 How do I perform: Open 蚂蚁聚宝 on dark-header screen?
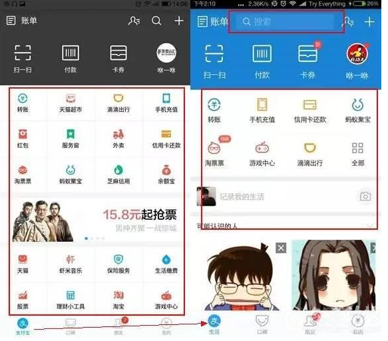[x=71, y=175]
